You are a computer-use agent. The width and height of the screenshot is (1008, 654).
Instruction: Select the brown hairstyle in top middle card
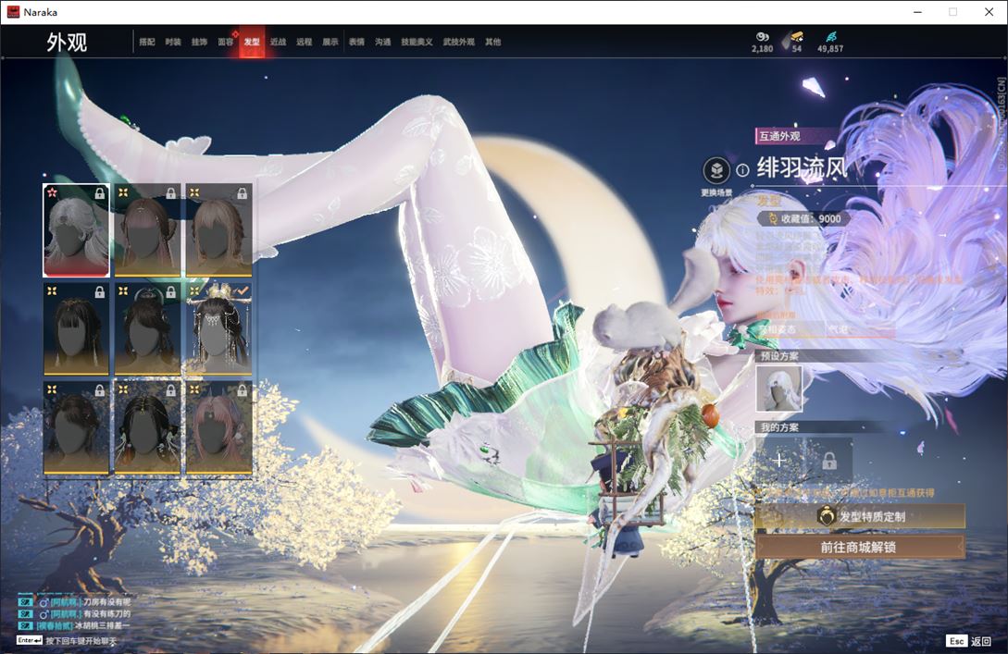pyautogui.click(x=147, y=230)
